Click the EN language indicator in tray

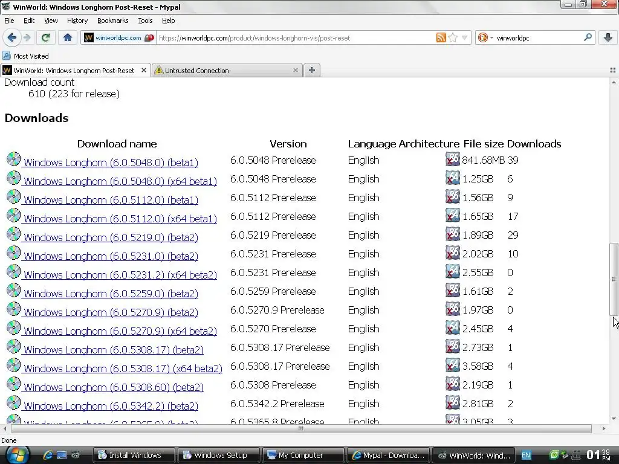coord(526,455)
